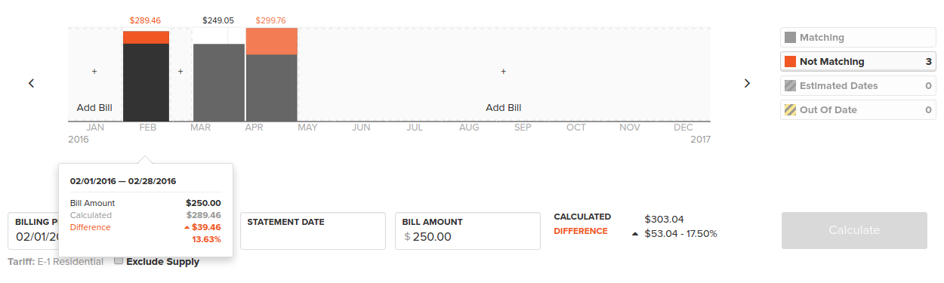Toggle the Matching legend filter
Viewport: 944px width, 283px height.
[858, 37]
